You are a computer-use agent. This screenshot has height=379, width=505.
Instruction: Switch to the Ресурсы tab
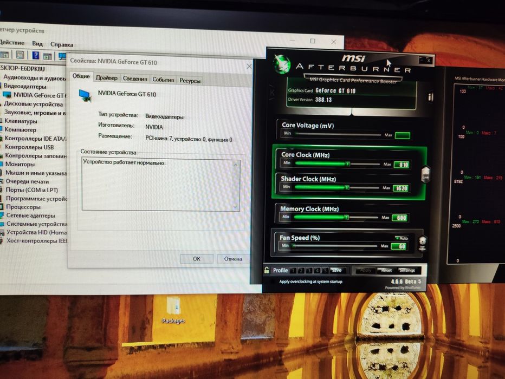coord(190,81)
